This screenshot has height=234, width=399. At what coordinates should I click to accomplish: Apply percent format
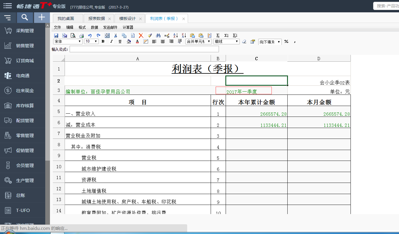click(286, 41)
